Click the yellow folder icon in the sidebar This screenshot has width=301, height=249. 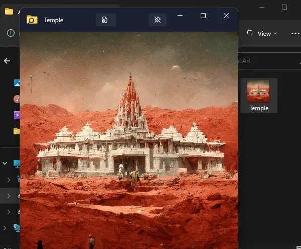pyautogui.click(x=17, y=131)
